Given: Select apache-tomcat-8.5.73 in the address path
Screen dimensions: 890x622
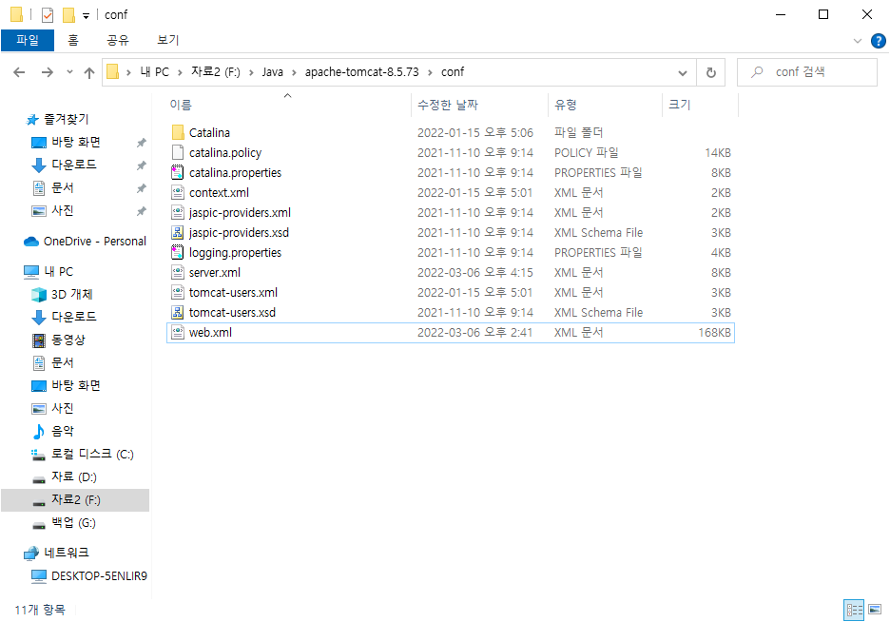Looking at the screenshot, I should click(x=361, y=72).
